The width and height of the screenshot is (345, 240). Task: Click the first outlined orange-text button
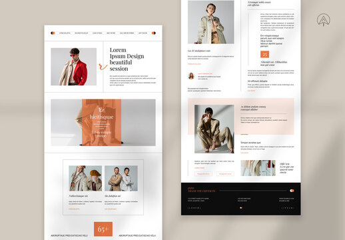[x=203, y=173]
